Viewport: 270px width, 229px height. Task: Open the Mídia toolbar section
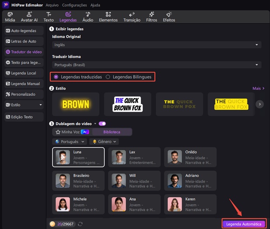10,17
